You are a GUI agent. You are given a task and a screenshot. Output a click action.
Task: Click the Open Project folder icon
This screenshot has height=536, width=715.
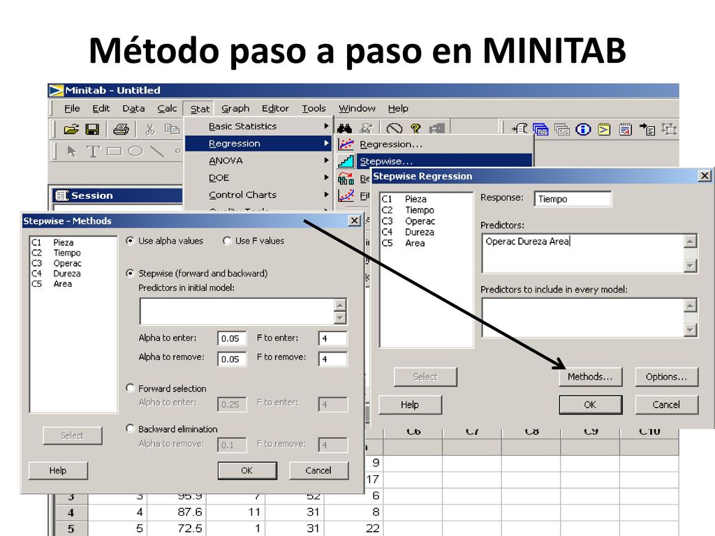71,129
